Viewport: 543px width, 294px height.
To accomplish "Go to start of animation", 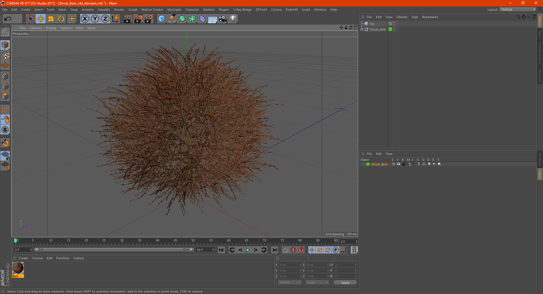I will coord(221,250).
